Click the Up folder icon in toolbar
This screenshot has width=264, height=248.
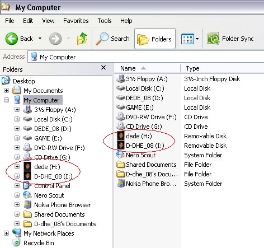click(82, 39)
